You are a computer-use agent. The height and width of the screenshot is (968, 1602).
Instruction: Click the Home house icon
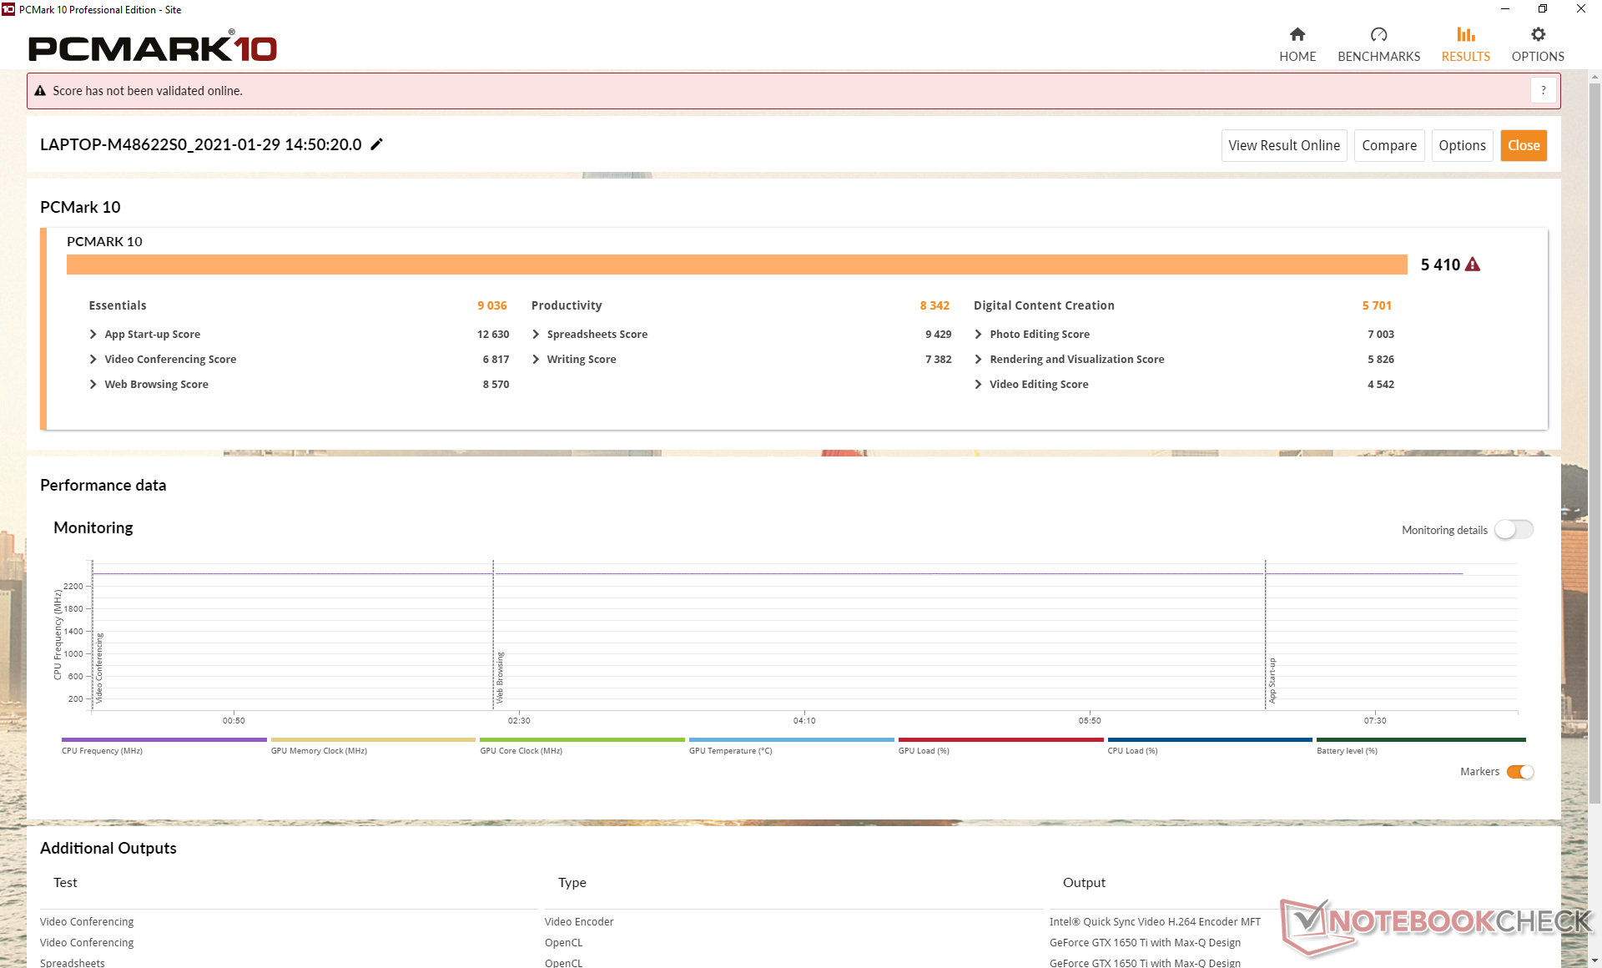(x=1297, y=35)
